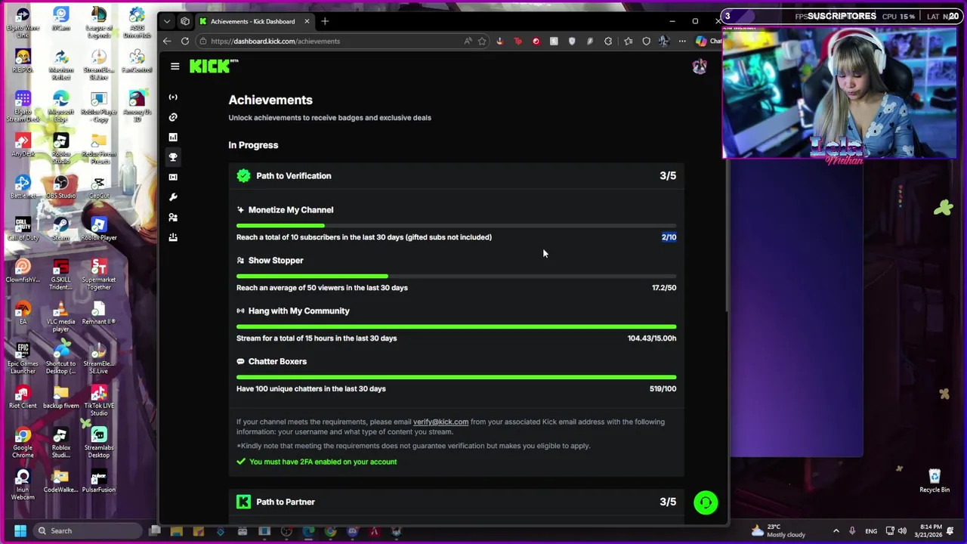The width and height of the screenshot is (967, 544).
Task: Open OBS Studio desktop shortcut
Action: (60, 187)
